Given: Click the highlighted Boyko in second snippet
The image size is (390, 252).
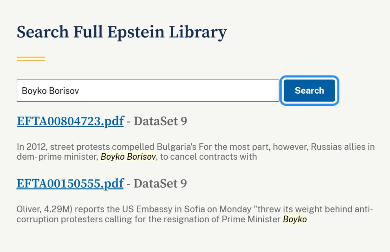Looking at the screenshot, I should point(295,219).
